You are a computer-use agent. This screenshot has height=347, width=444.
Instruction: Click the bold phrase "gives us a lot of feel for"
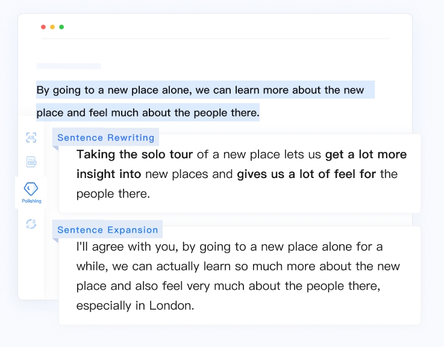pyautogui.click(x=307, y=174)
